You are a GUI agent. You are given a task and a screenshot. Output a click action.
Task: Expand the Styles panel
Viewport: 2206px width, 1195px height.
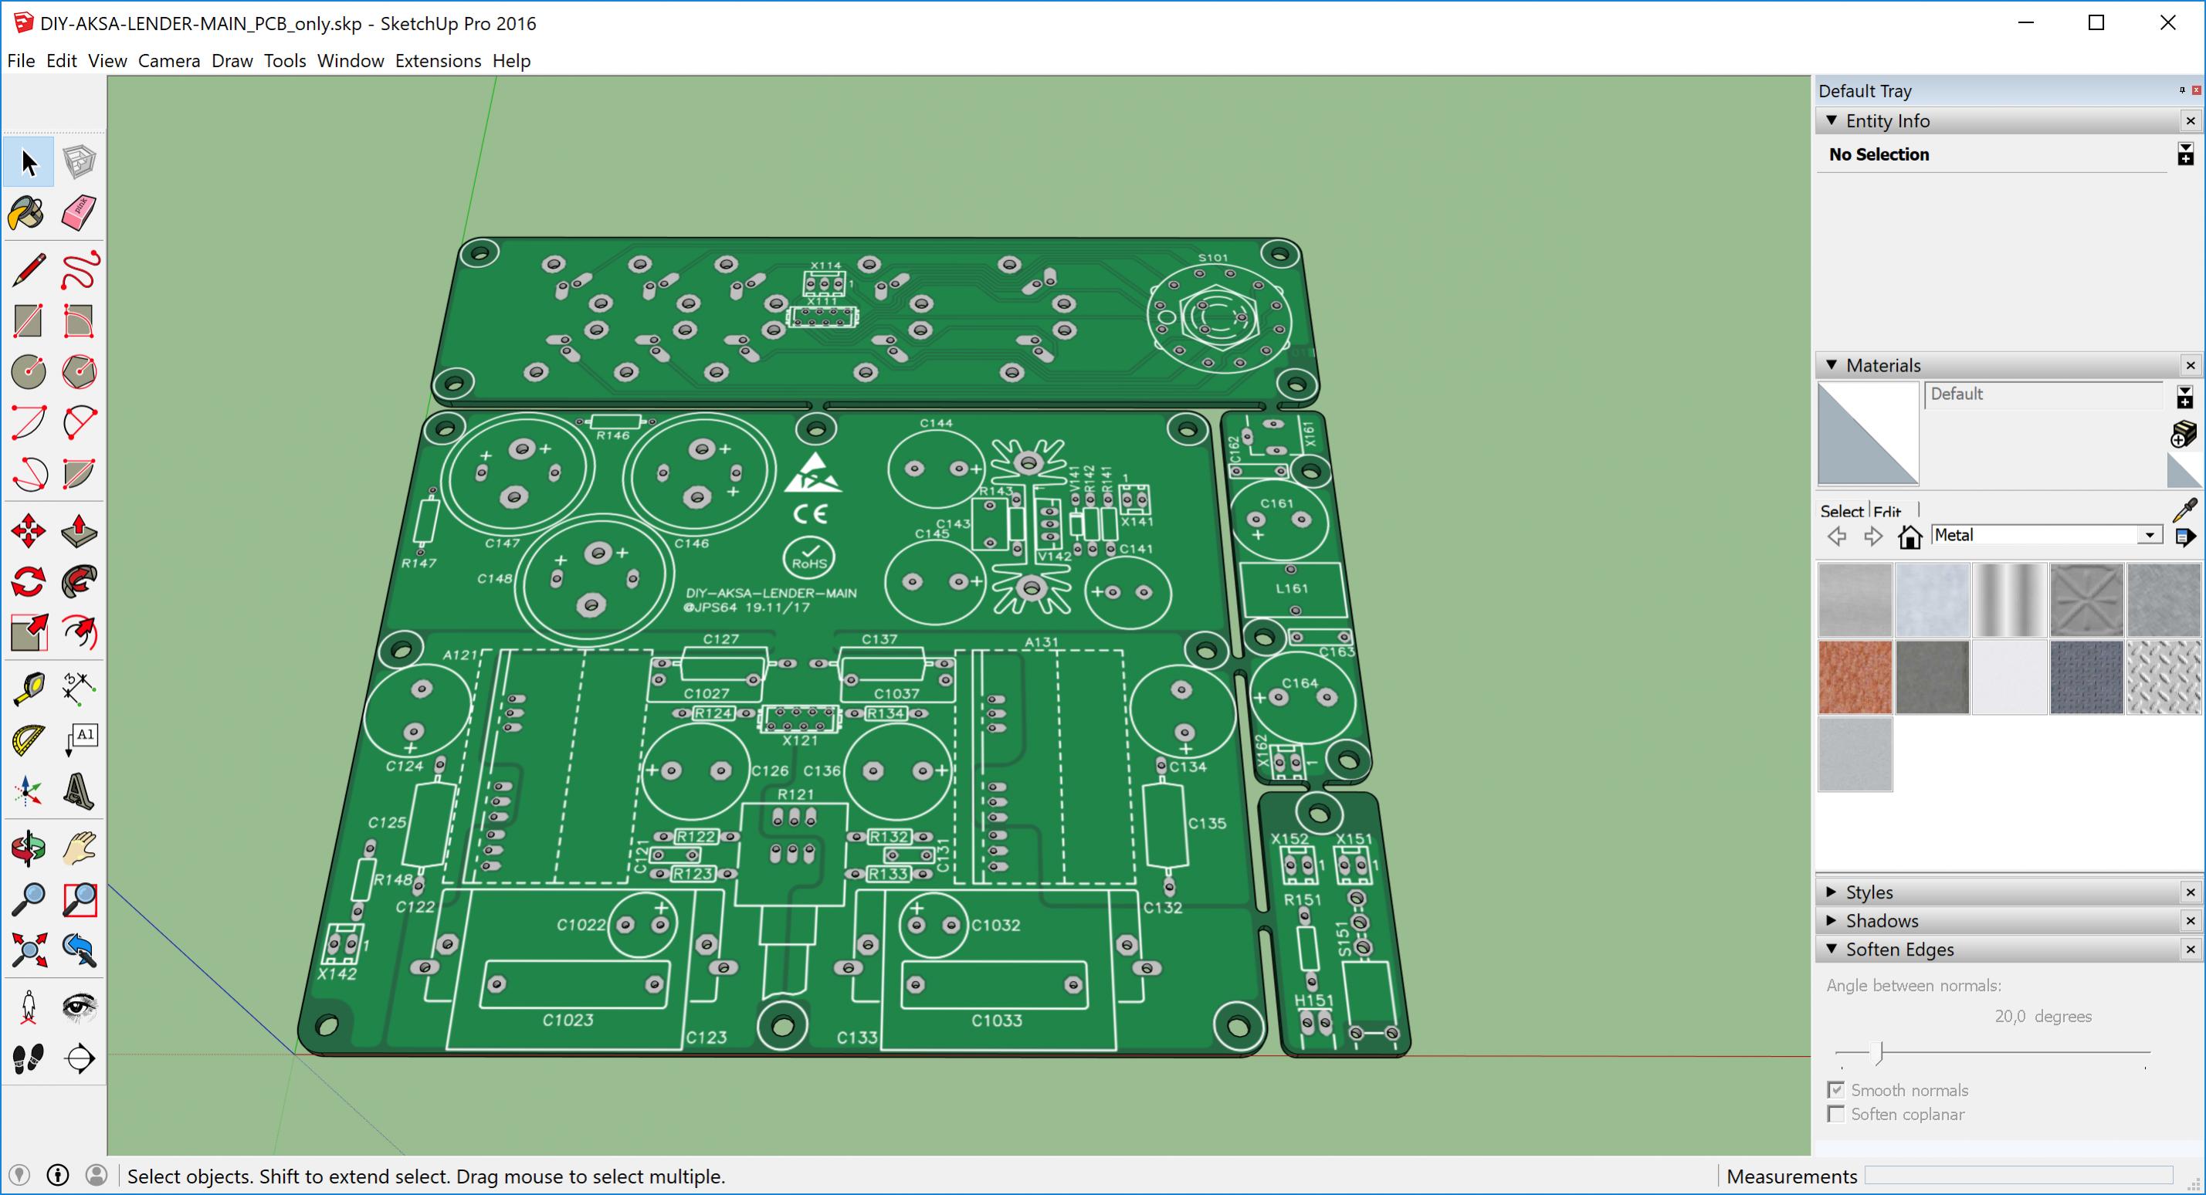[1831, 892]
